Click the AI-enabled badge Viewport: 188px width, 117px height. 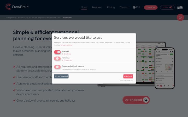pyautogui.click(x=136, y=100)
